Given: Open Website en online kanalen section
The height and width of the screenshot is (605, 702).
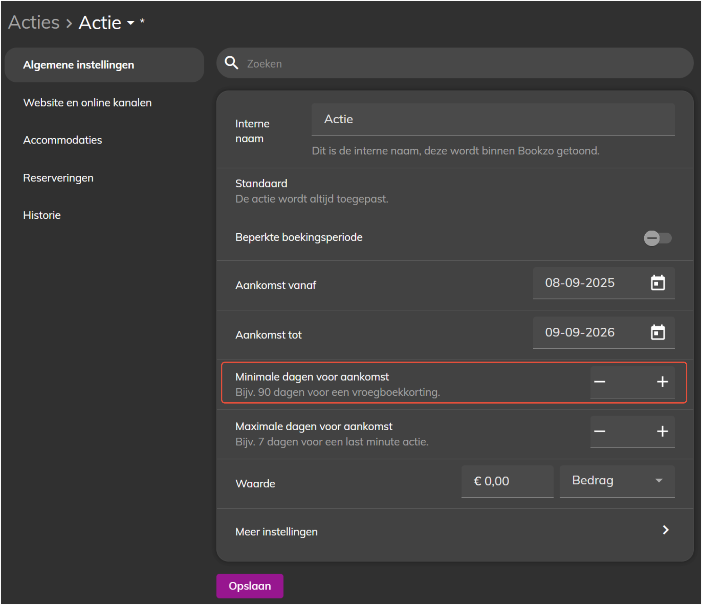Looking at the screenshot, I should (x=87, y=103).
